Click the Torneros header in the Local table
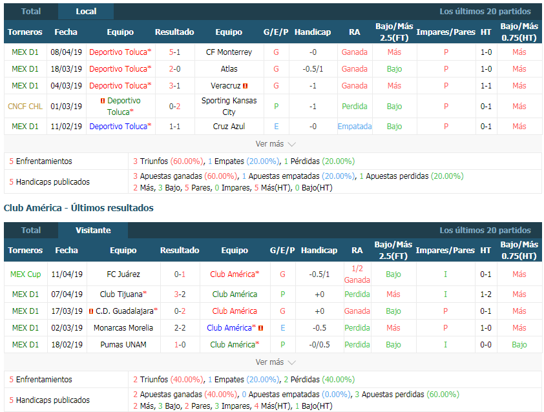The height and width of the screenshot is (412, 544). click(x=25, y=32)
